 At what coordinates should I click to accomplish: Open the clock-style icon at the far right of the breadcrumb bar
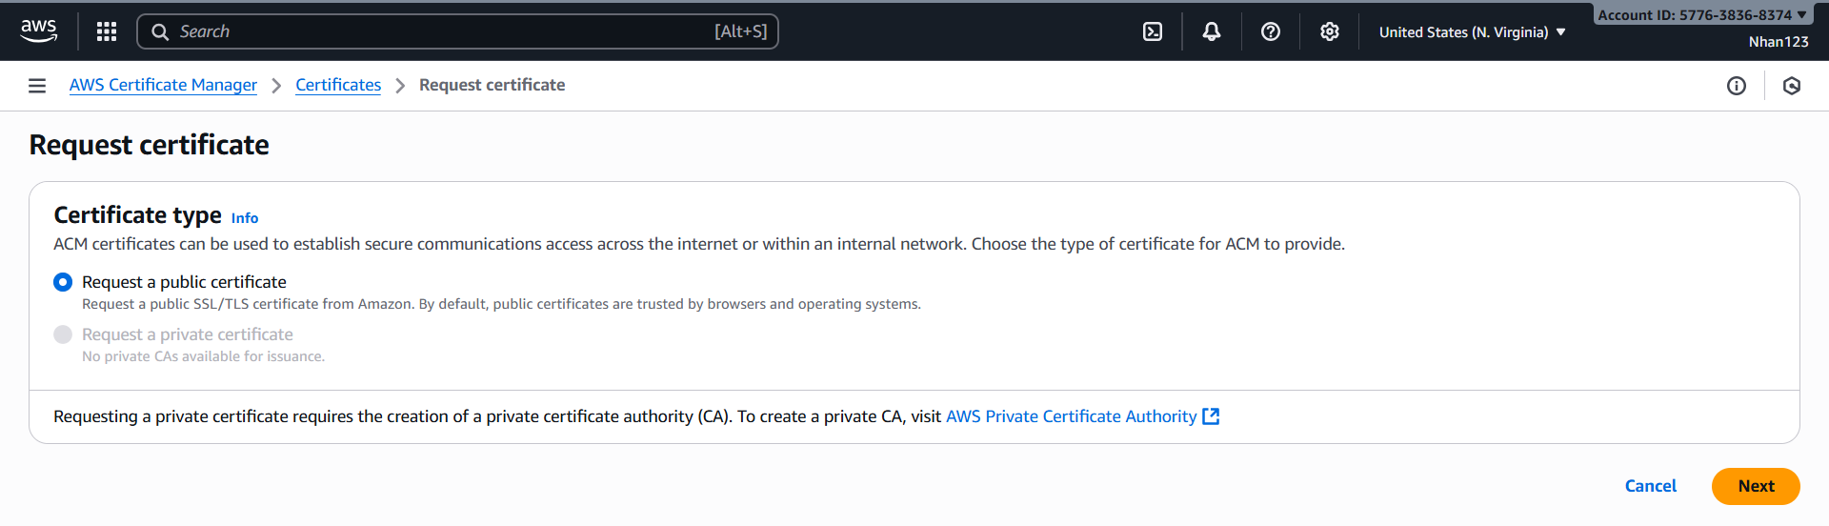(x=1792, y=86)
